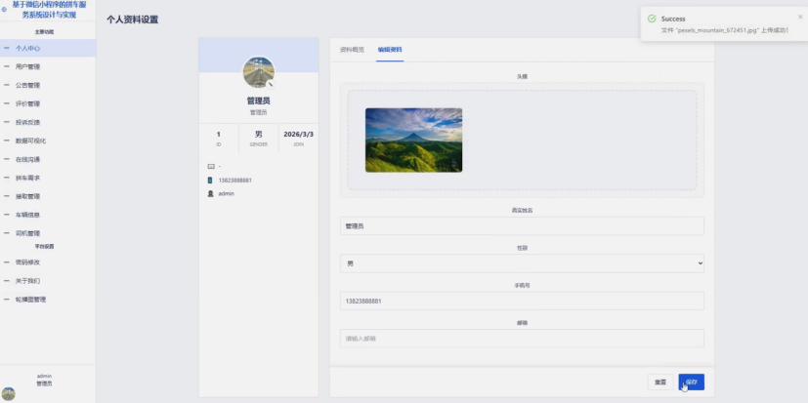The width and height of the screenshot is (808, 403).
Task: Open 拼车需求 in the sidebar
Action: (48, 178)
